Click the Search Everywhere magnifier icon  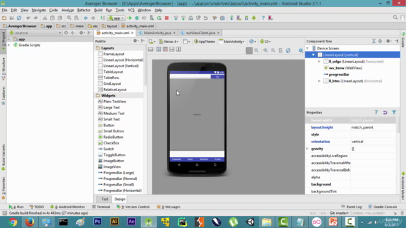click(x=395, y=18)
